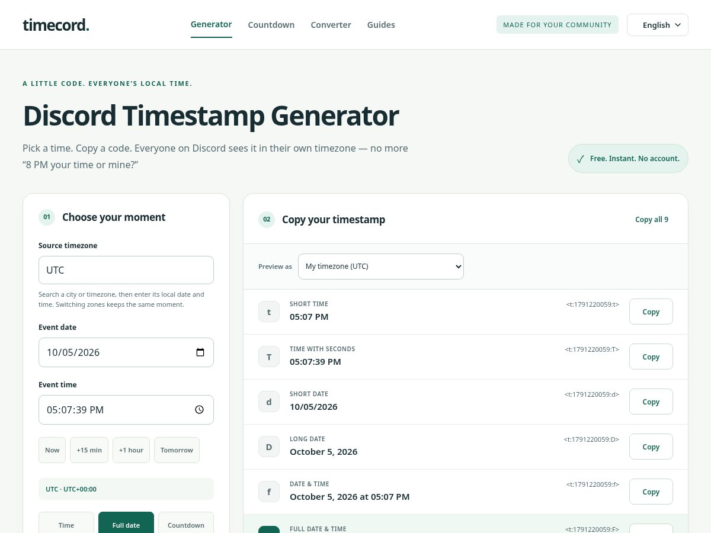Click the 'T' time with seconds badge
The width and height of the screenshot is (711, 533).
(x=269, y=357)
